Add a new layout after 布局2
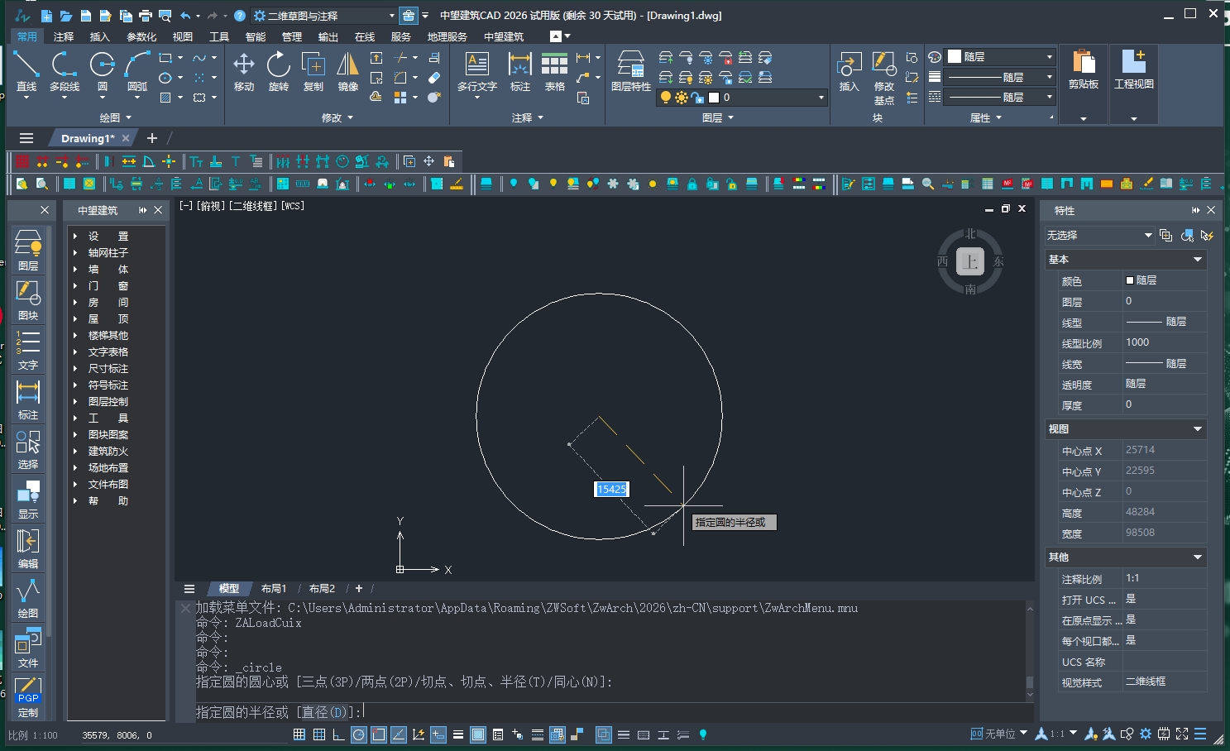 359,589
